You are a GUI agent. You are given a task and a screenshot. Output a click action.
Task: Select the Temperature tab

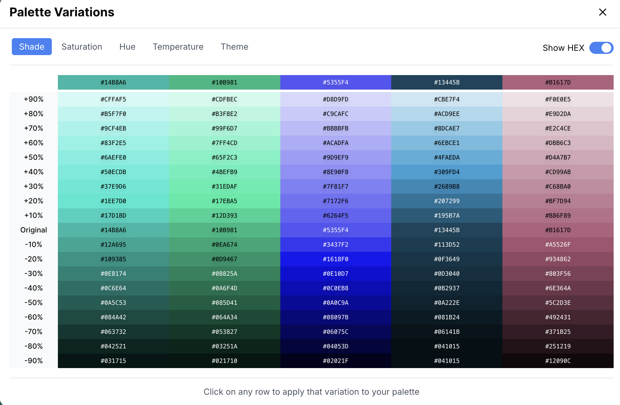178,47
